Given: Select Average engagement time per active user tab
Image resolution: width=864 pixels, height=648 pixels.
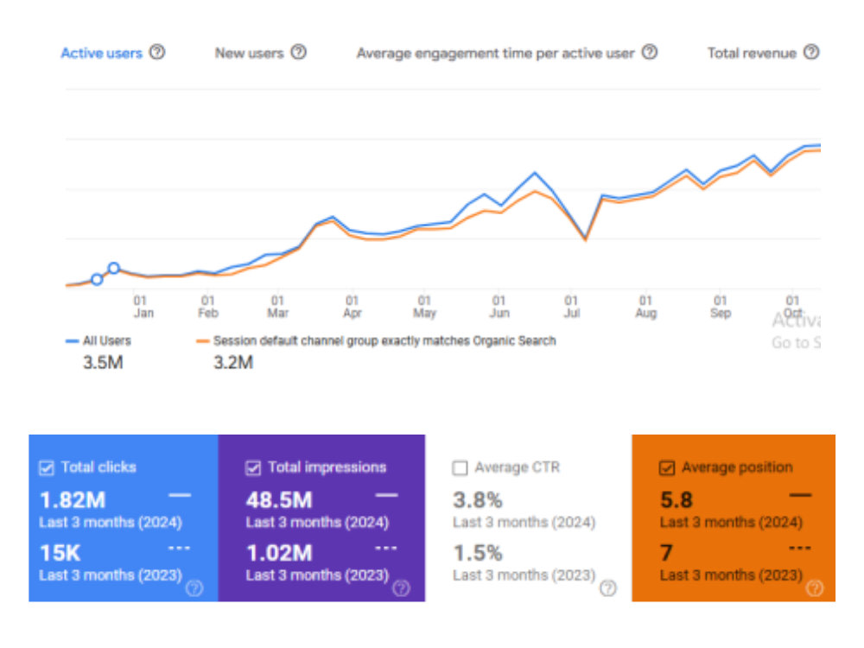Looking at the screenshot, I should (x=495, y=53).
